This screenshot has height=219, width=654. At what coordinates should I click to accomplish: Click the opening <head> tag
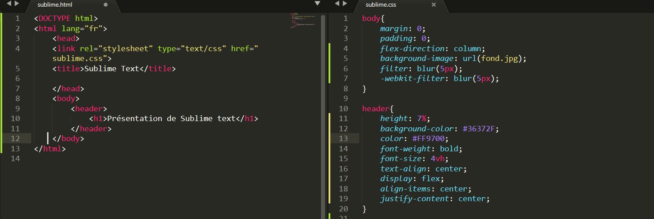tap(66, 39)
